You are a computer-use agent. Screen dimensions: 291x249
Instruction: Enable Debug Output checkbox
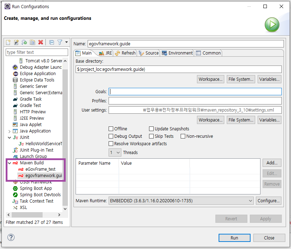(111, 136)
